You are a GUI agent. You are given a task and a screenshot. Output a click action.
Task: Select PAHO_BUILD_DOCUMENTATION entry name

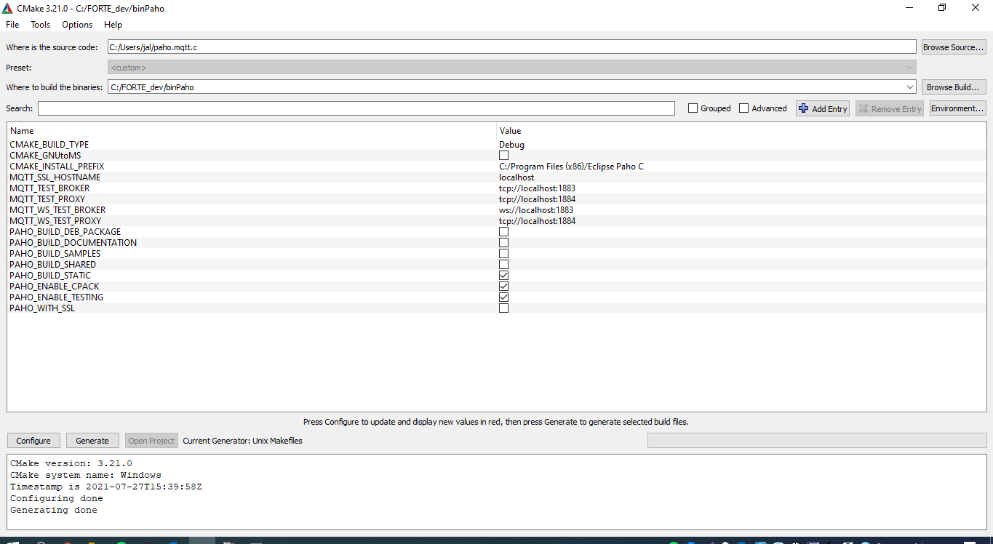tap(73, 243)
